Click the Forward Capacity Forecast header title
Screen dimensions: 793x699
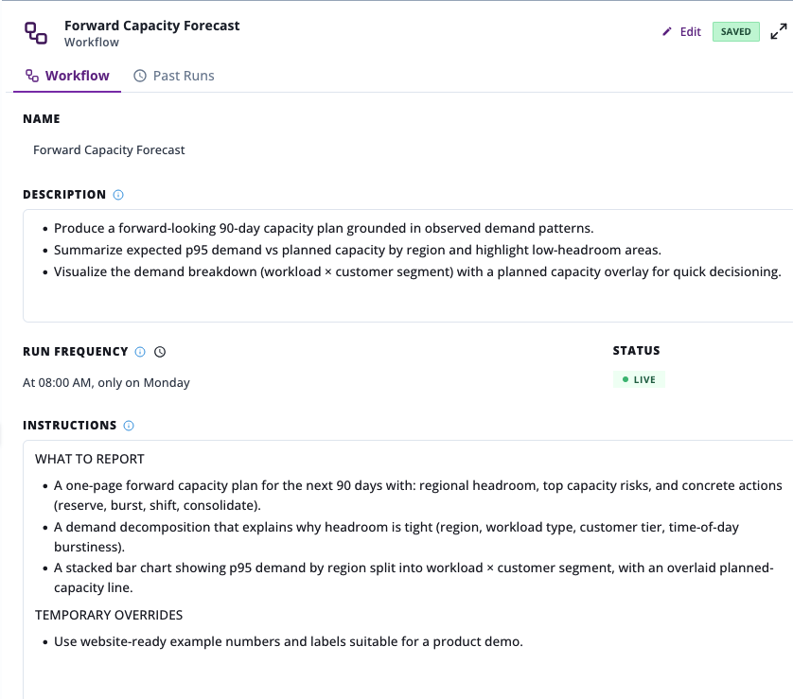pyautogui.click(x=151, y=26)
